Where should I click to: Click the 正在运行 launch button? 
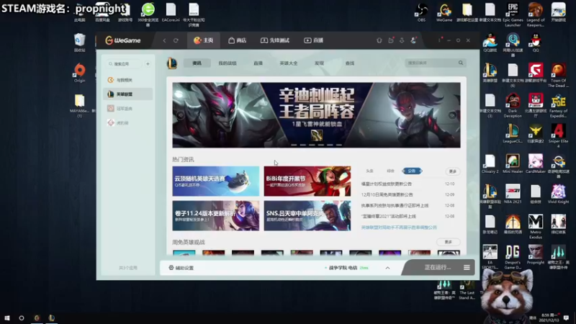click(x=437, y=267)
